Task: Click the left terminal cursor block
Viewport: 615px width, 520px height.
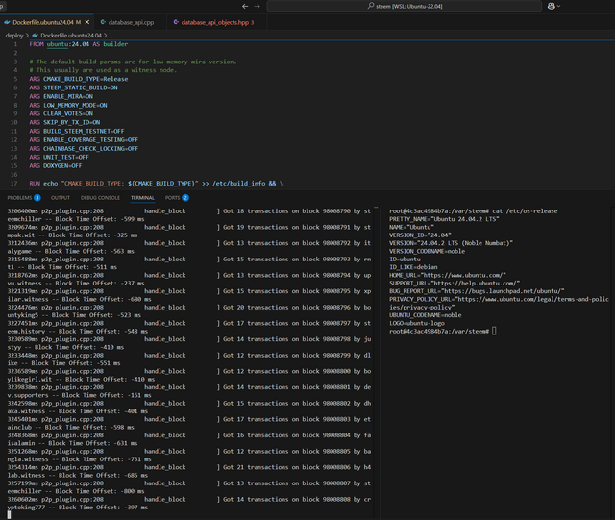Action: coord(9,515)
